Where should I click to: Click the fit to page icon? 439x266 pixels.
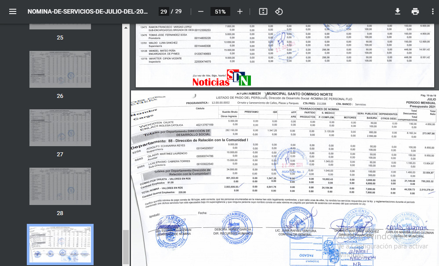[263, 11]
